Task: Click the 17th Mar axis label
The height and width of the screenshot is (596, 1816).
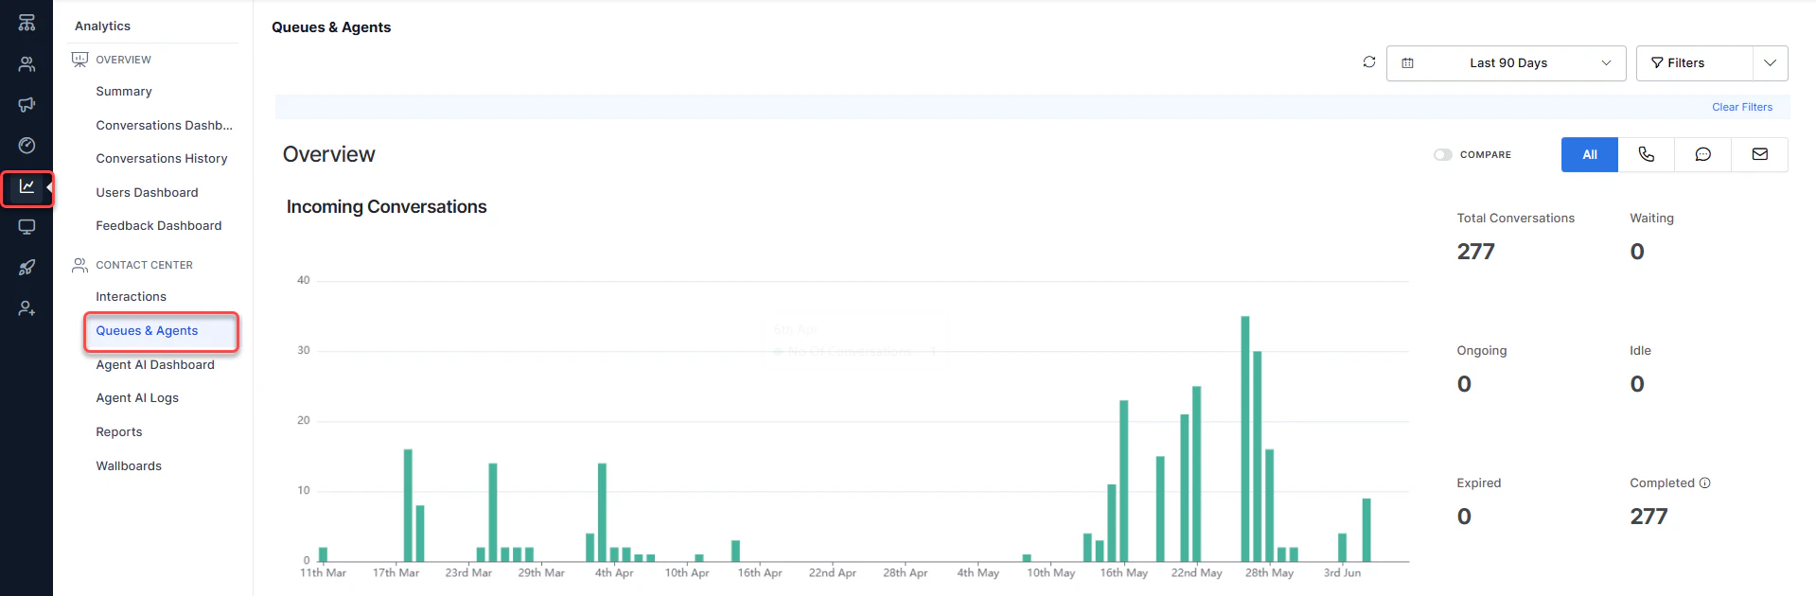Action: [396, 573]
